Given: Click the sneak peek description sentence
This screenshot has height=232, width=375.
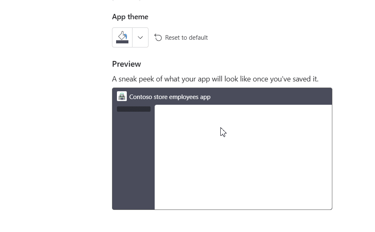Looking at the screenshot, I should pos(215,79).
